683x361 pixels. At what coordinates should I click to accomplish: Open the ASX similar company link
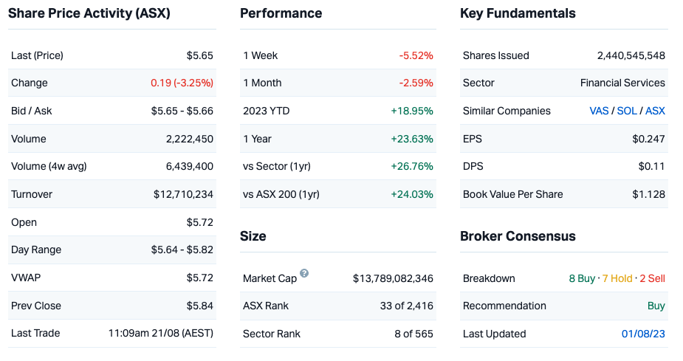[655, 111]
